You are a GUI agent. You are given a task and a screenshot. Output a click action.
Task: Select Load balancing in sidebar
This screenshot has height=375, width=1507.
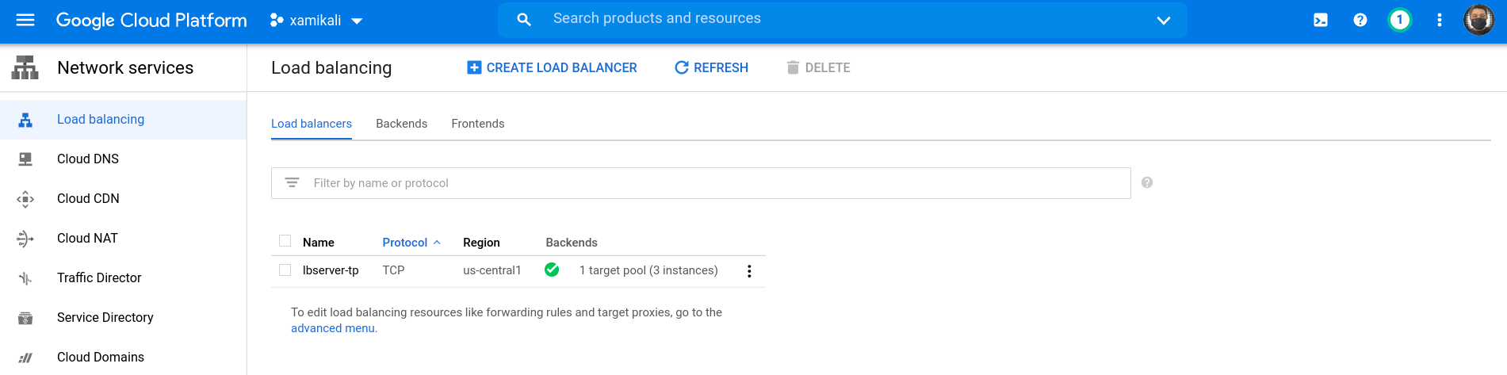click(123, 120)
